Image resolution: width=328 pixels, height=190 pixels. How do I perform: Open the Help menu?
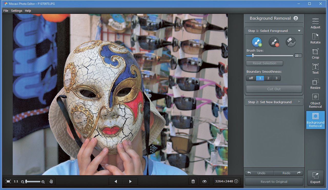(x=28, y=11)
